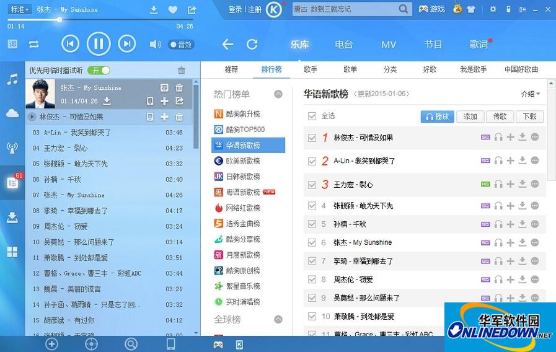556x352 pixels.
Task: Clear the temporary playlist with trash icon
Action: point(182,70)
